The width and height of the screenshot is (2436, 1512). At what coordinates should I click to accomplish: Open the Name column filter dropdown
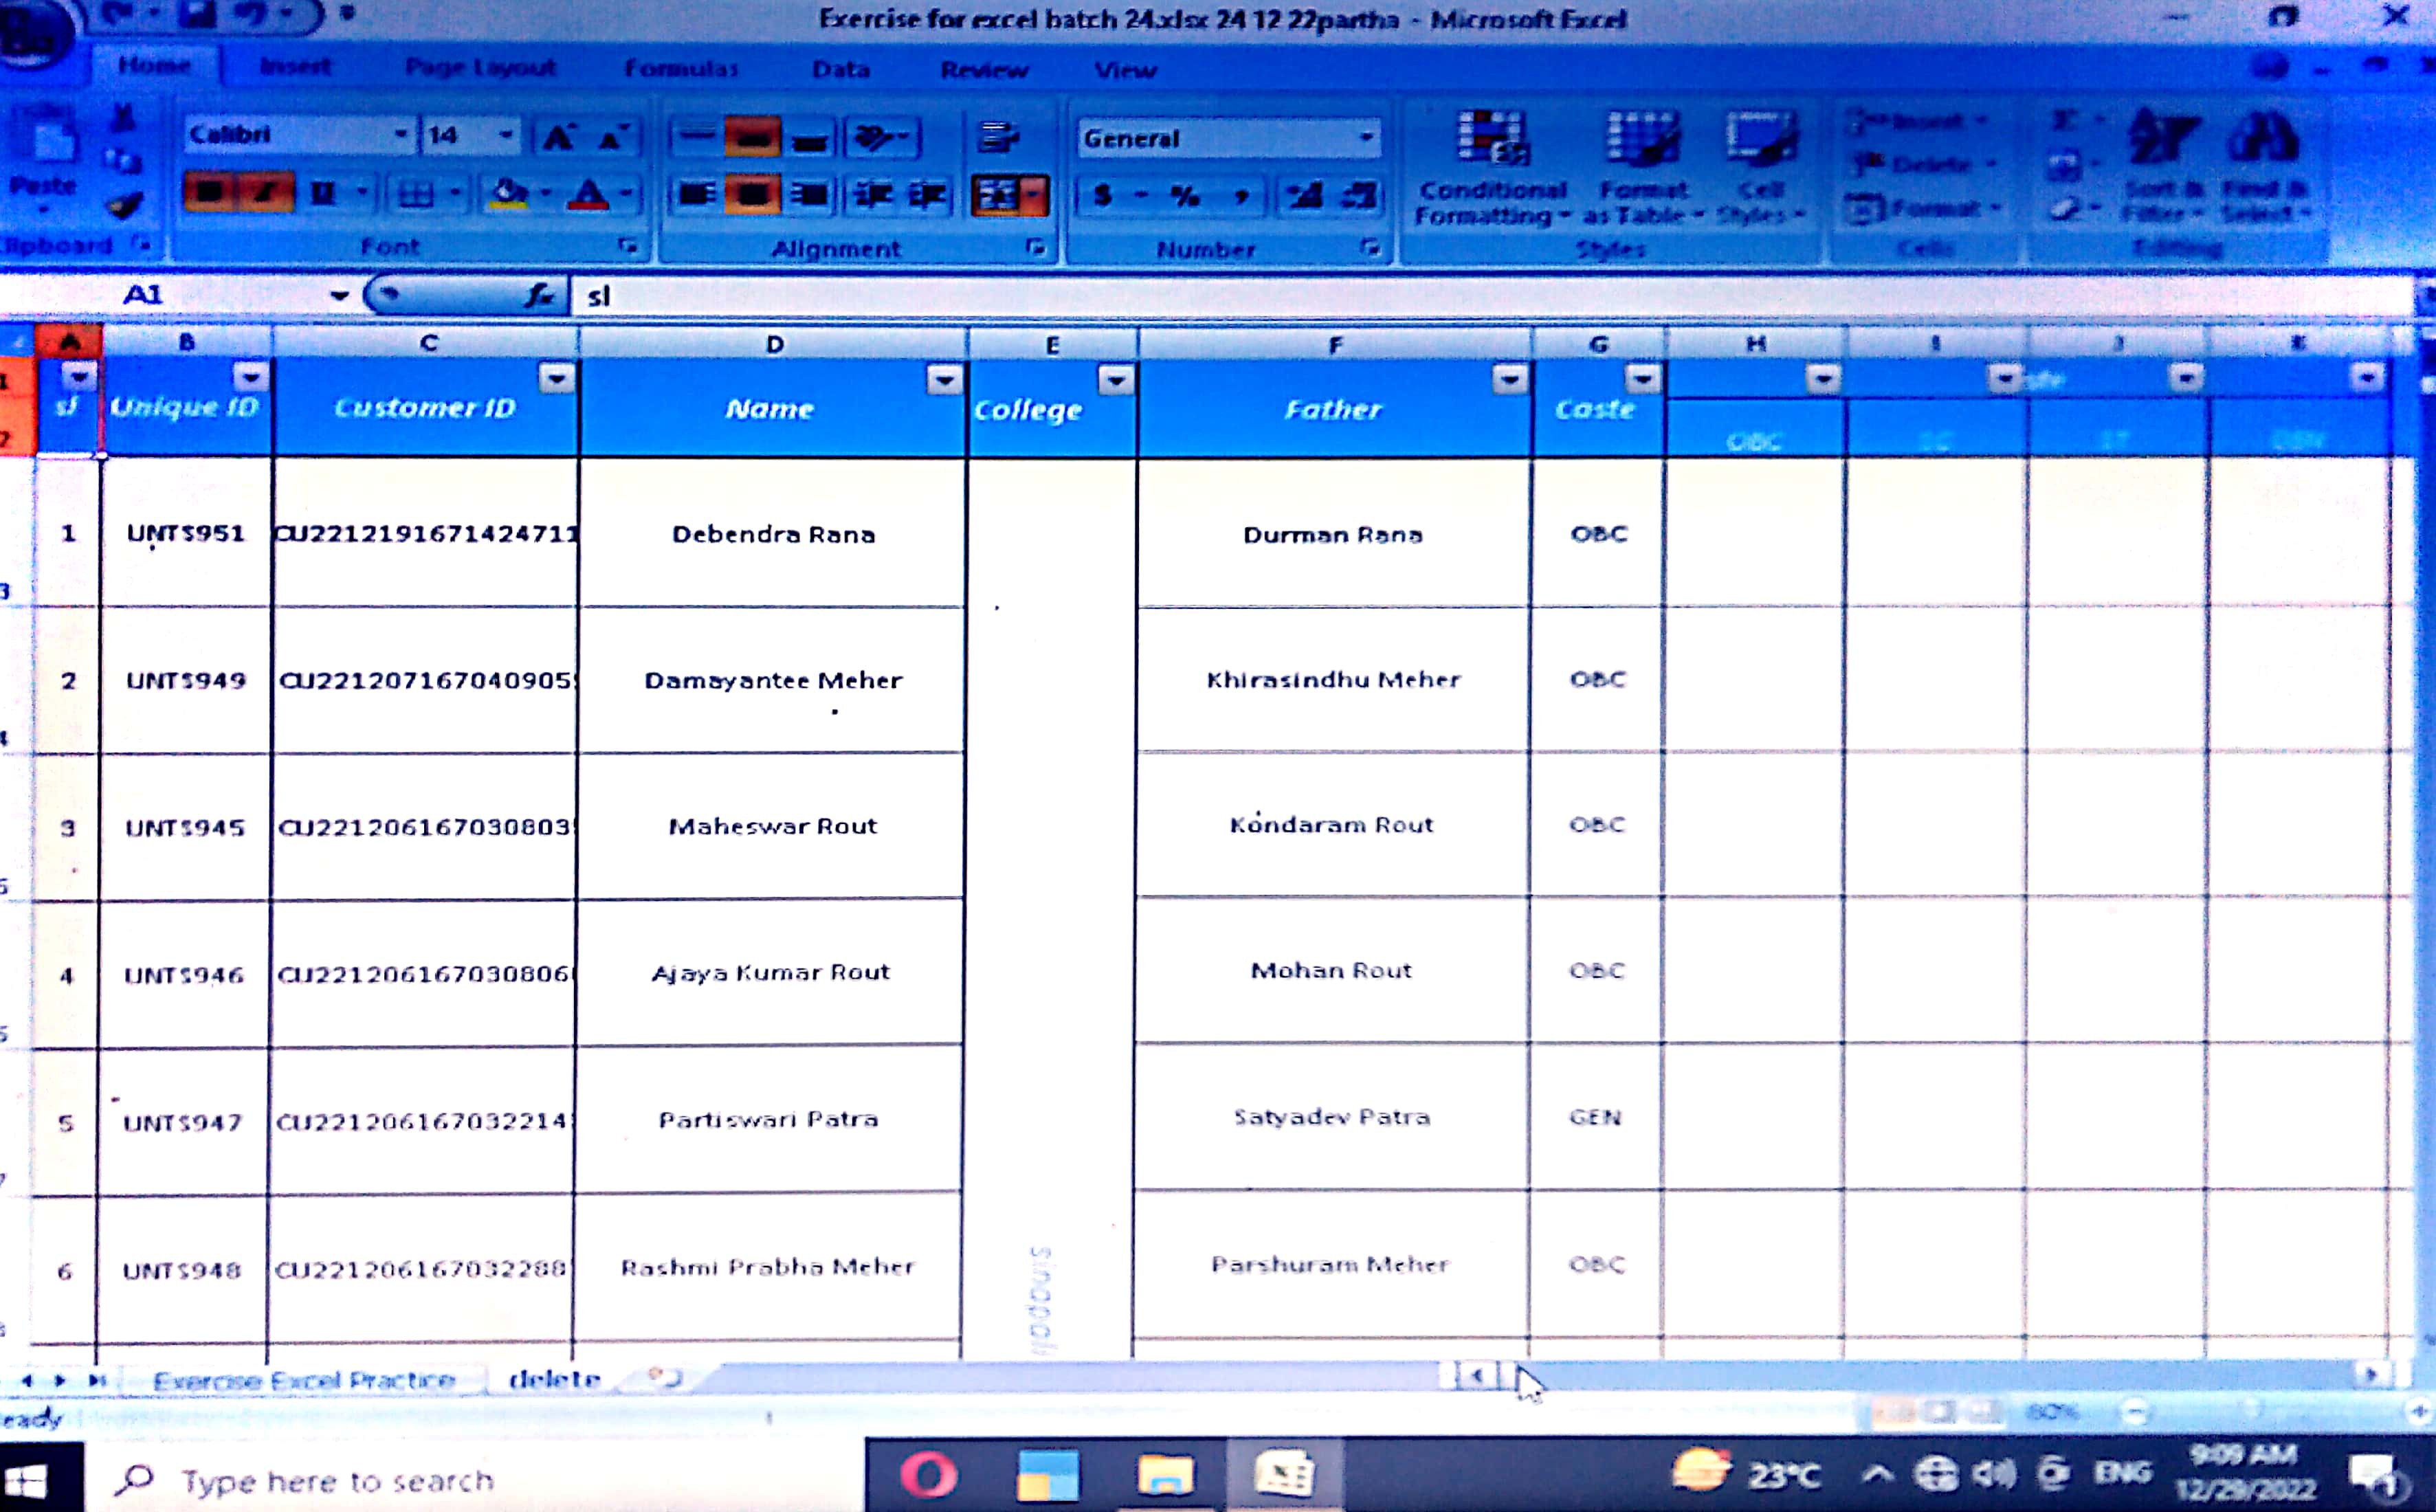pyautogui.click(x=943, y=379)
